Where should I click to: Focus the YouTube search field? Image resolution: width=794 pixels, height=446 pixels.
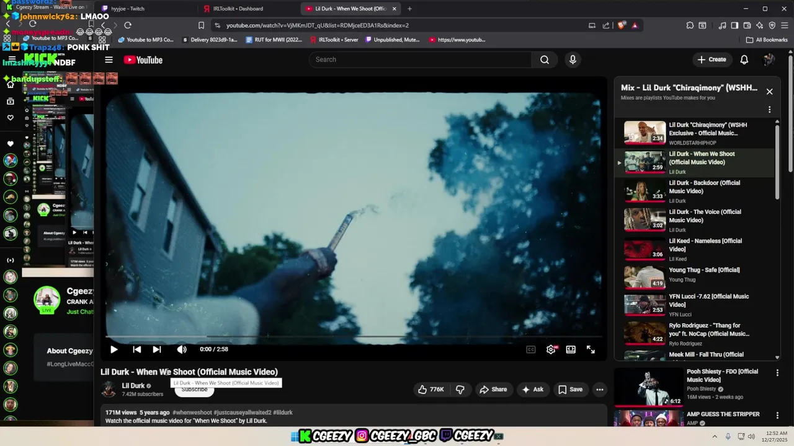pyautogui.click(x=420, y=59)
